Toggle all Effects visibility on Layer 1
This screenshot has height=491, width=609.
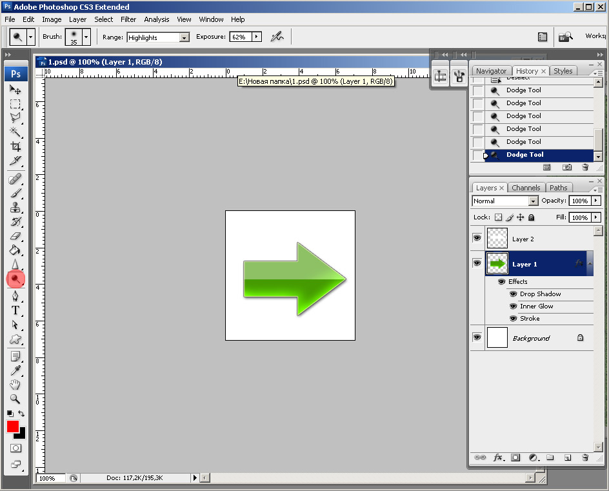502,281
